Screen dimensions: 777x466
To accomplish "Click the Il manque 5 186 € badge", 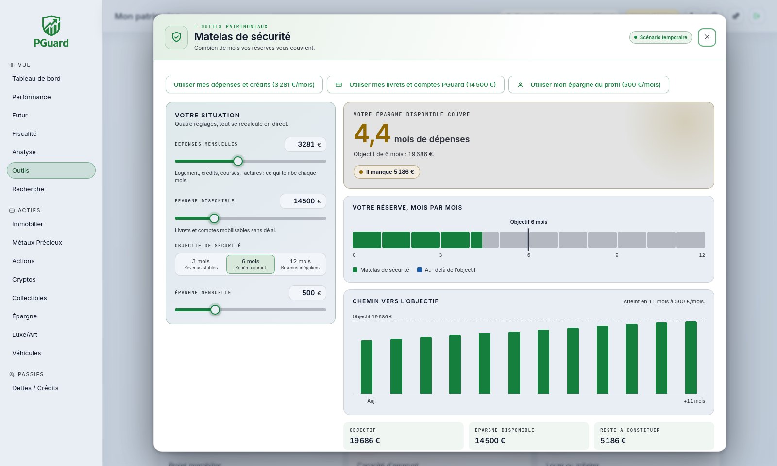I will [x=387, y=172].
